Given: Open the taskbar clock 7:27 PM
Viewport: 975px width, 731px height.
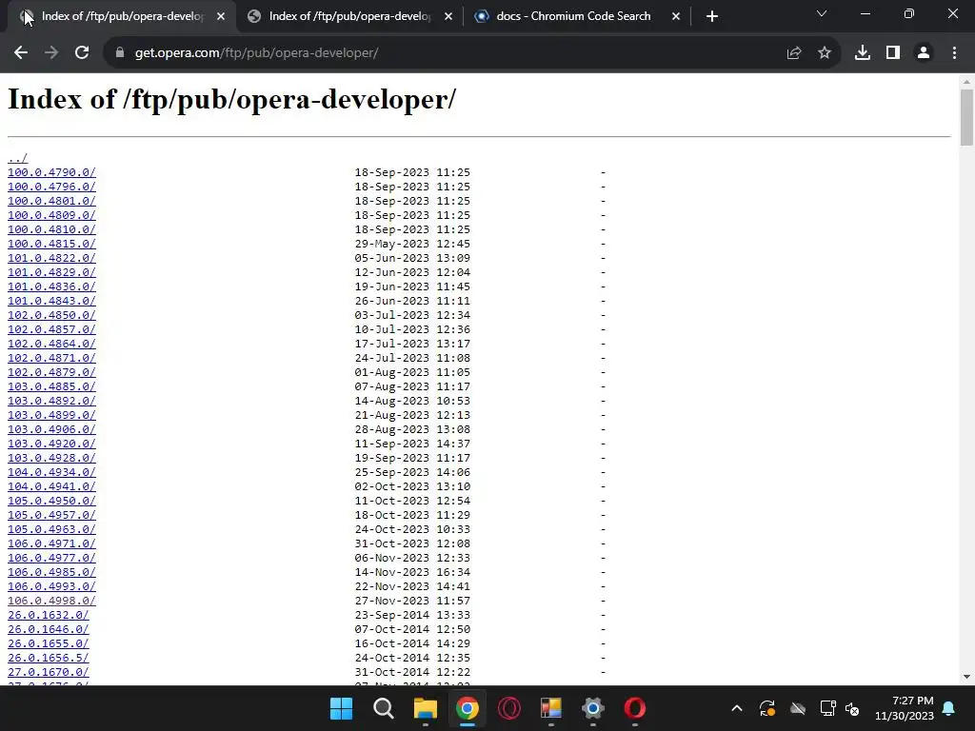Looking at the screenshot, I should click(x=905, y=708).
